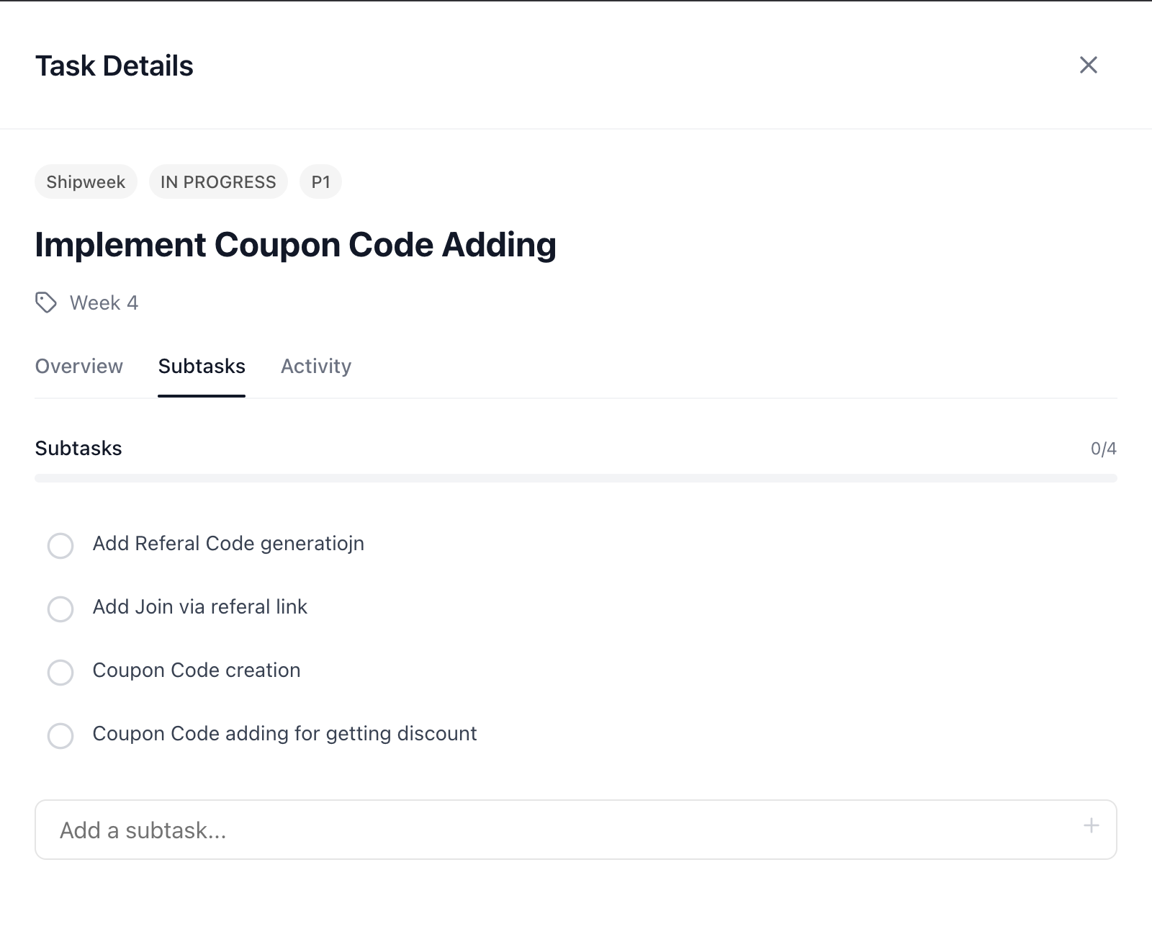This screenshot has height=929, width=1152.
Task: Click the Week 4 label
Action: pyautogui.click(x=104, y=302)
